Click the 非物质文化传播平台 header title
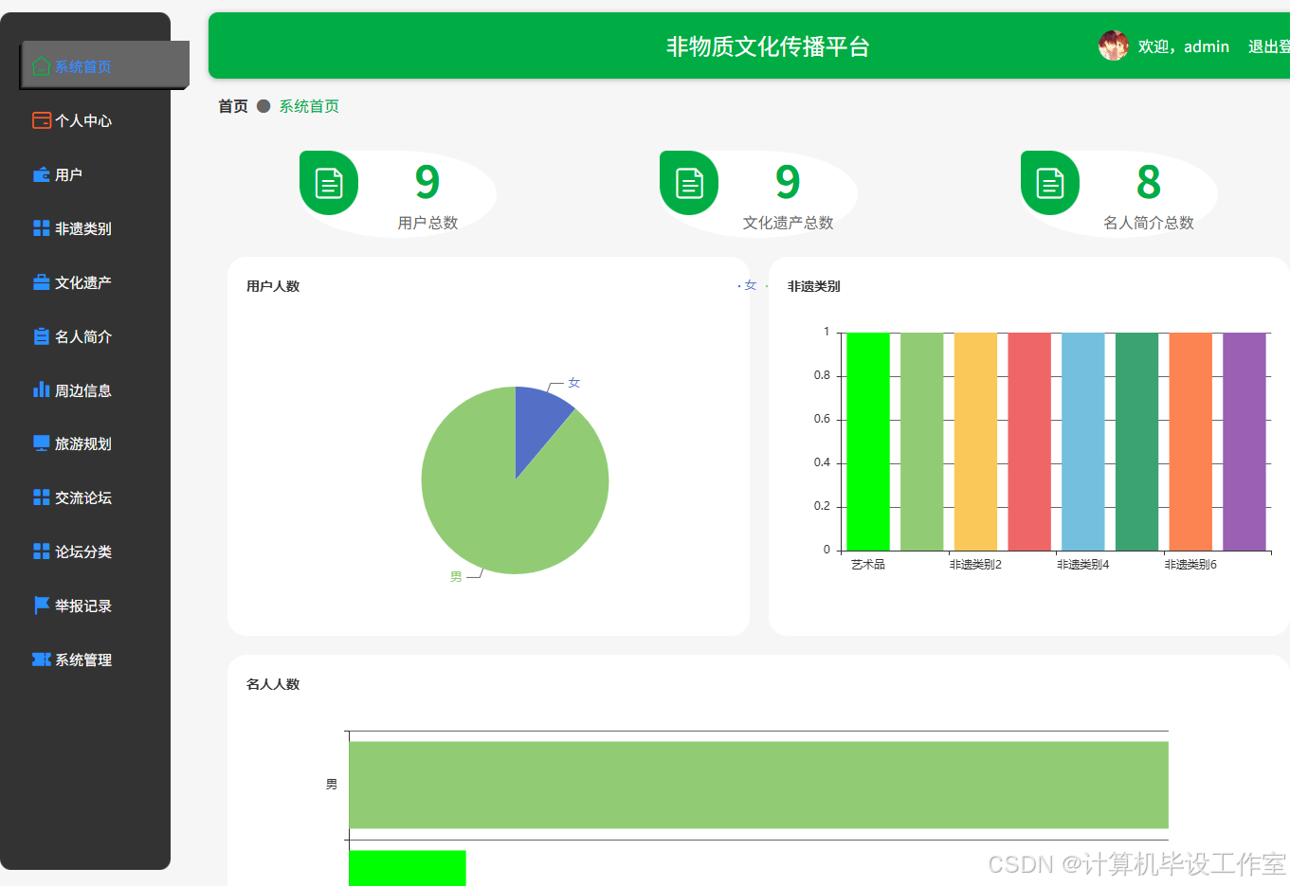 click(768, 46)
